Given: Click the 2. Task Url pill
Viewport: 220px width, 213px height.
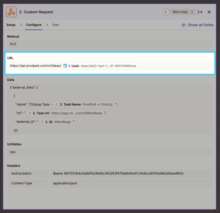Looking at the screenshot, I should click(x=65, y=113).
